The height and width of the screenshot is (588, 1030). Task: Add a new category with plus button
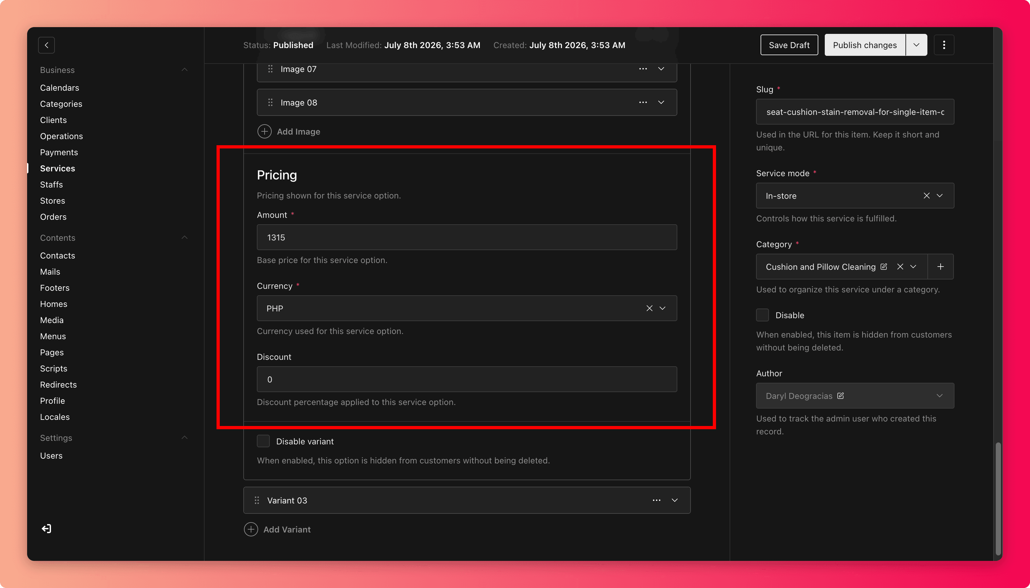[940, 267]
